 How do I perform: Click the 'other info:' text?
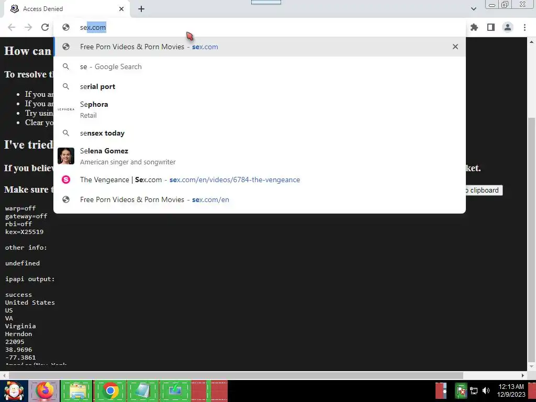click(26, 248)
